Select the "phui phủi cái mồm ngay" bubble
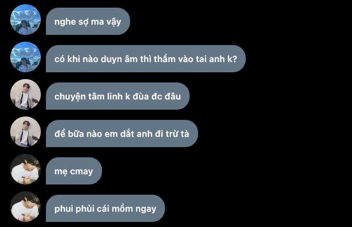Image resolution: width=352 pixels, height=227 pixels. [105, 208]
